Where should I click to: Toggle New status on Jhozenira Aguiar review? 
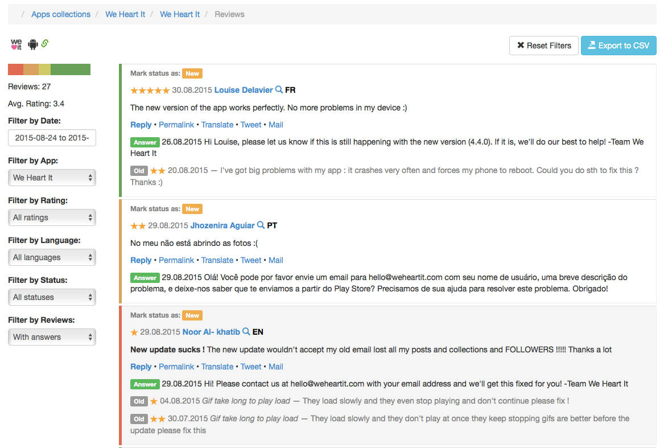tap(192, 209)
